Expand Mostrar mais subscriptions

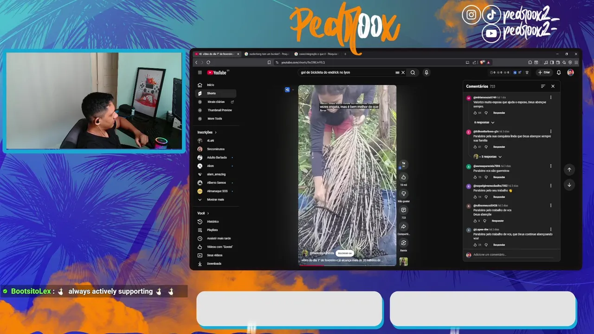coord(215,199)
